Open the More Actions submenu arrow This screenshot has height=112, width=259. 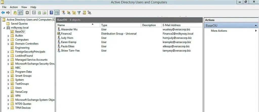click(x=256, y=31)
